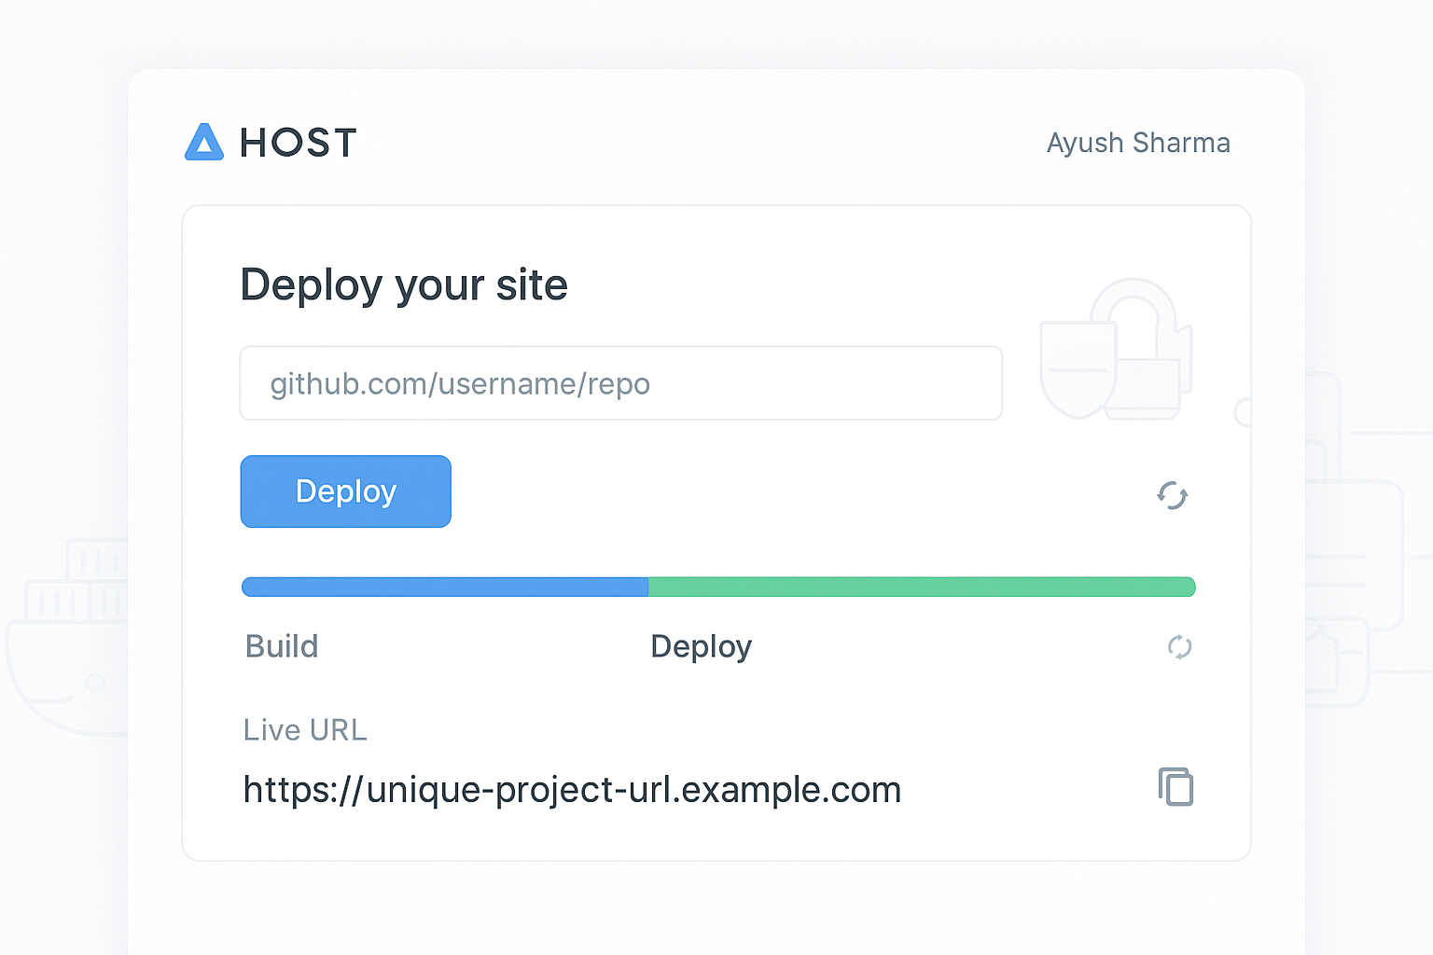Screen dimensions: 1433x955
Task: Click the small sync icon in stage row
Action: (x=1179, y=646)
